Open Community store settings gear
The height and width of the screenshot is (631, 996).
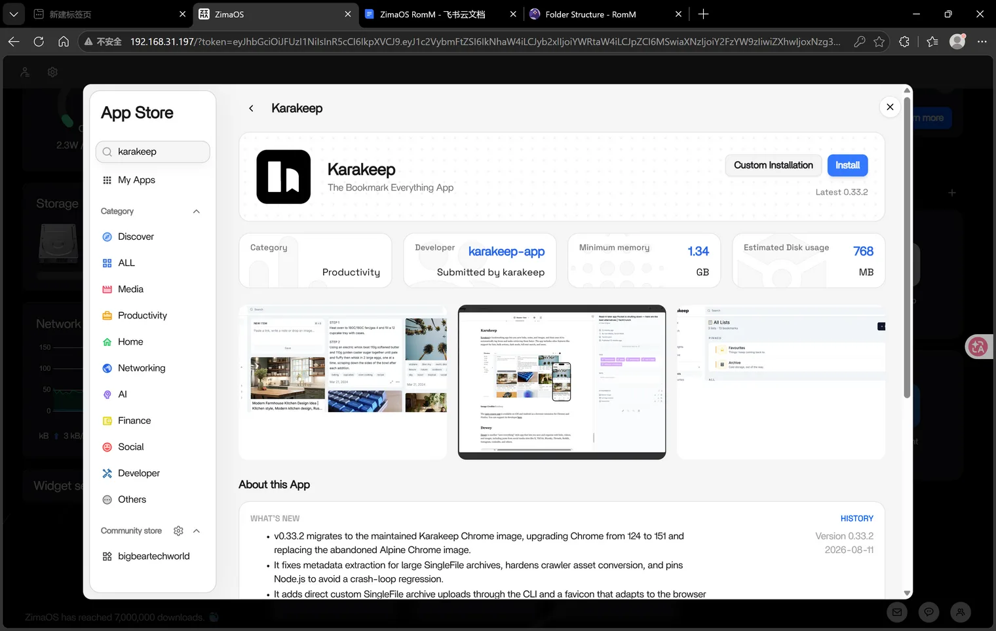178,531
